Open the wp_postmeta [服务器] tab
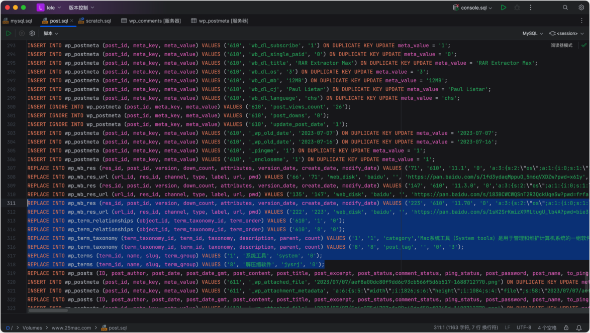Screen dimensions: 590x333 [220, 21]
